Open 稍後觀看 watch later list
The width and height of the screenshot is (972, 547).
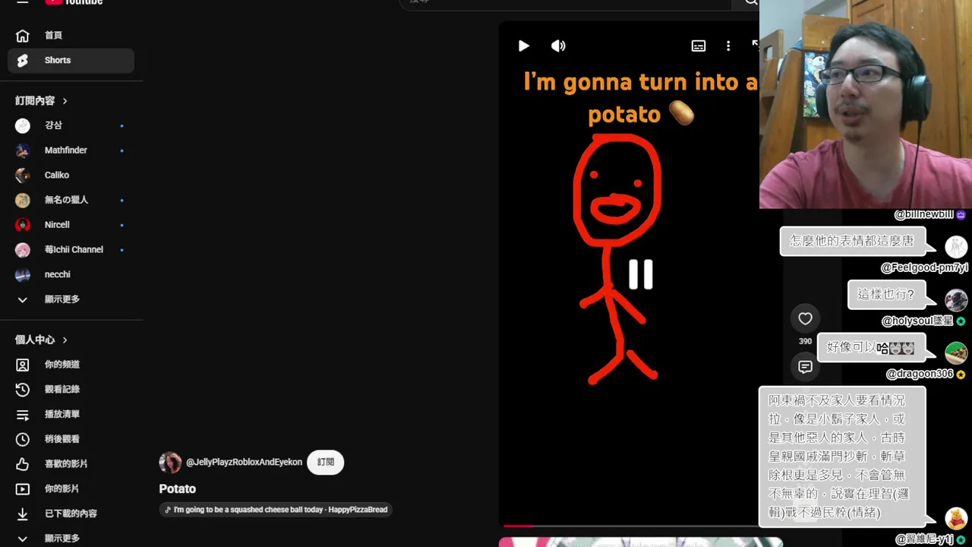click(71, 439)
